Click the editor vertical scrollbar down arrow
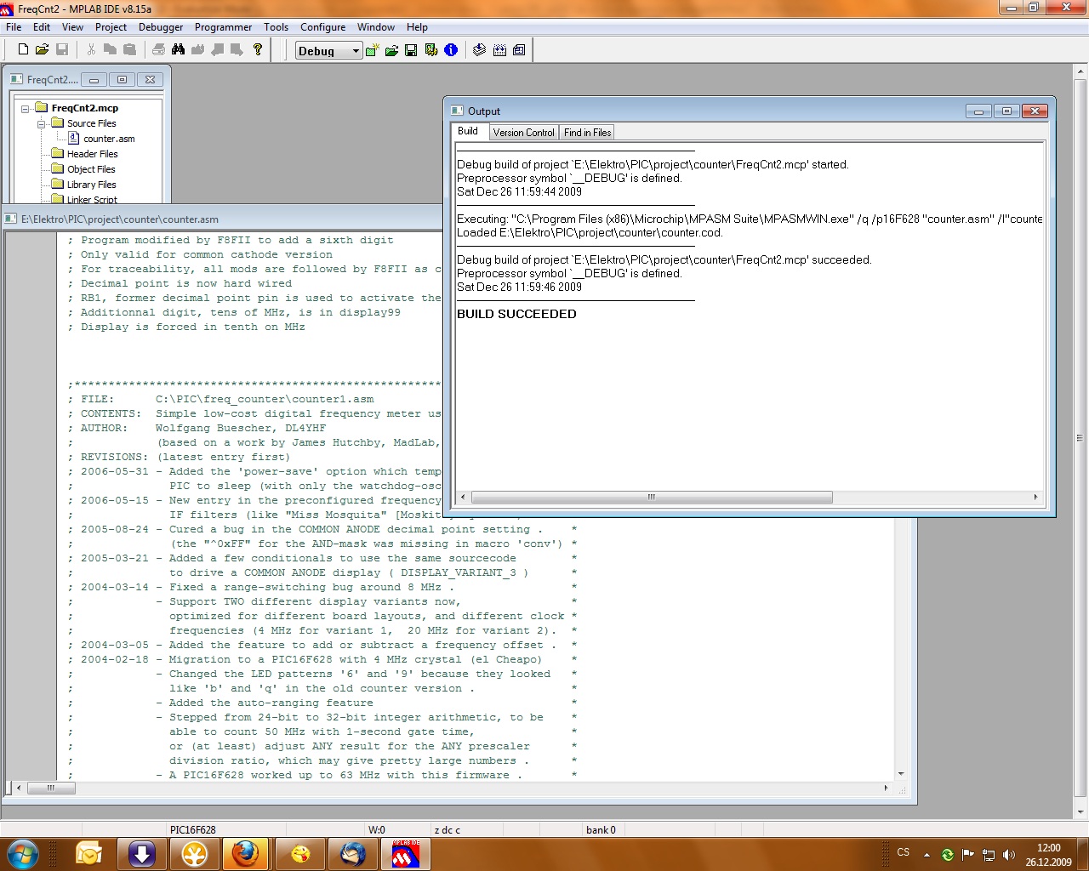1089x871 pixels. (901, 774)
